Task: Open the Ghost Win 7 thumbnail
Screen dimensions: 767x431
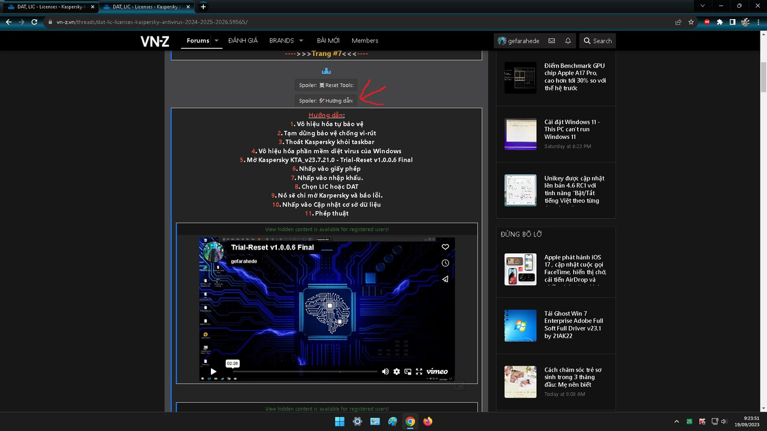Action: [x=520, y=326]
